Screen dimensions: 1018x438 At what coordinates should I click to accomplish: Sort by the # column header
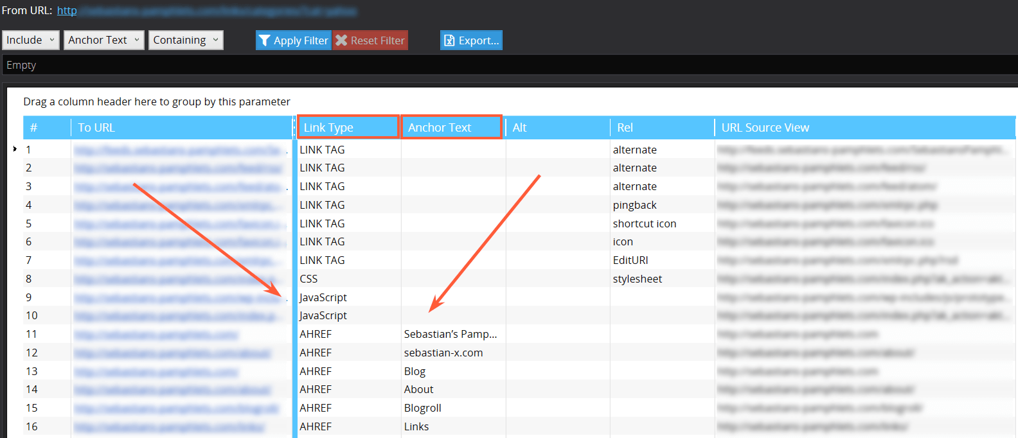coord(47,127)
